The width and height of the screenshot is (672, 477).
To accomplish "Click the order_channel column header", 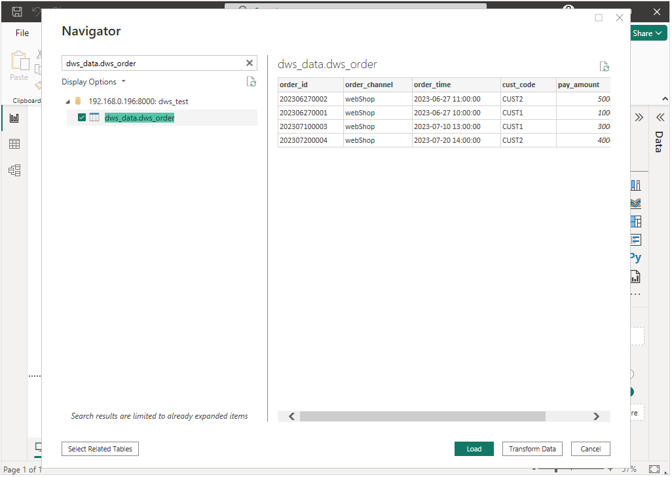I will (x=377, y=85).
